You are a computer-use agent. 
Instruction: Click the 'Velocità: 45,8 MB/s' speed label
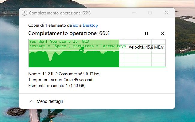click(146, 47)
